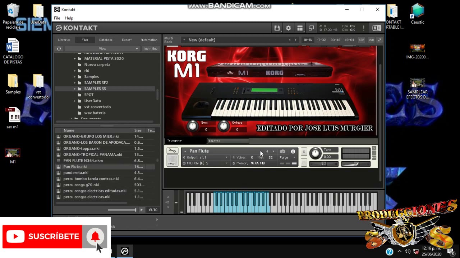460x258 pixels.
Task: Click the Pan Flute pan slider
Action: click(x=324, y=164)
